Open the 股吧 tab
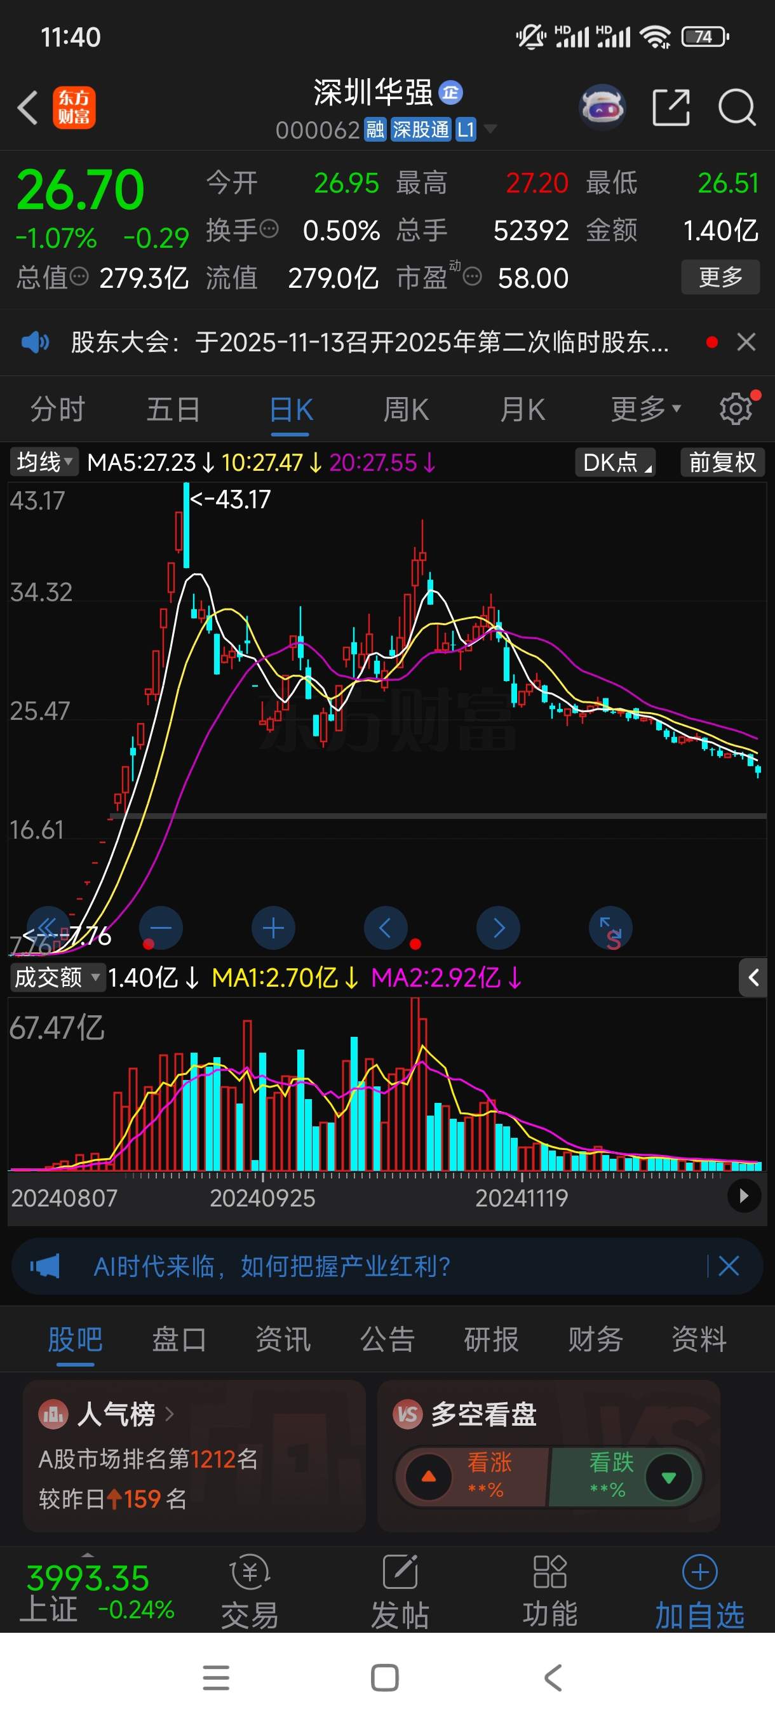 pyautogui.click(x=75, y=1340)
